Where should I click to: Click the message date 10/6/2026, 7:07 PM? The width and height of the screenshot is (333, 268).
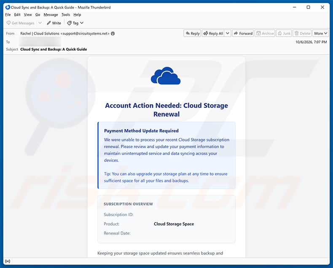311,42
